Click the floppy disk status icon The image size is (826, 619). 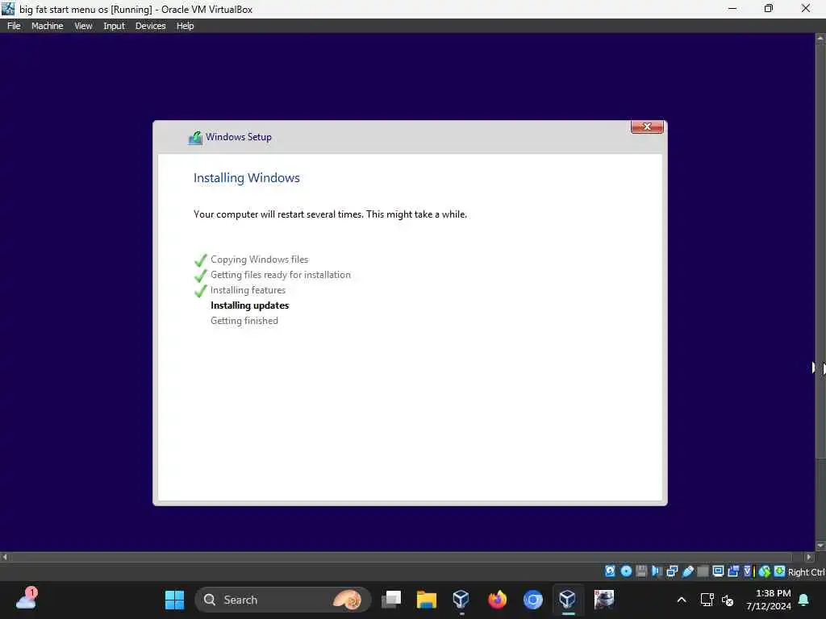click(x=641, y=571)
